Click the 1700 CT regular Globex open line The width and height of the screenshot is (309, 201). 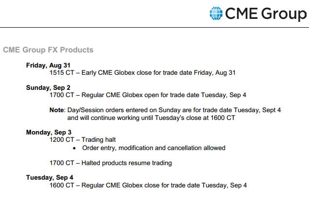click(148, 95)
